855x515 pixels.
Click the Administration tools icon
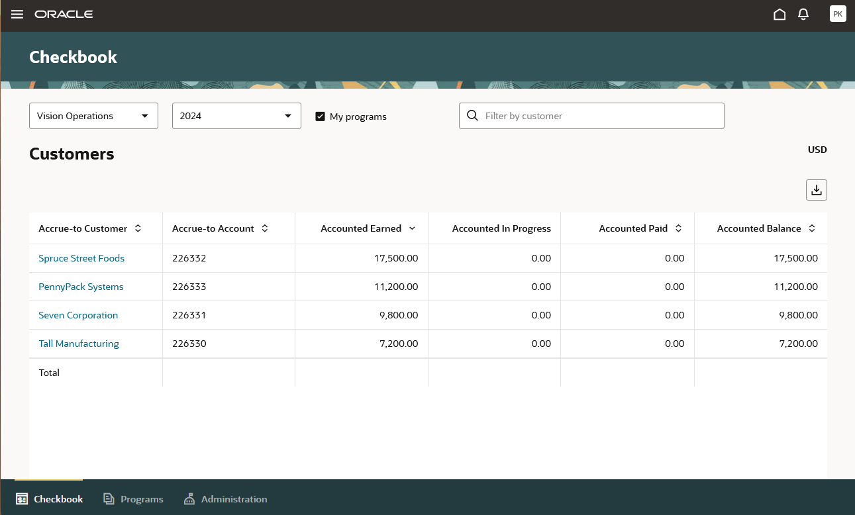point(189,498)
